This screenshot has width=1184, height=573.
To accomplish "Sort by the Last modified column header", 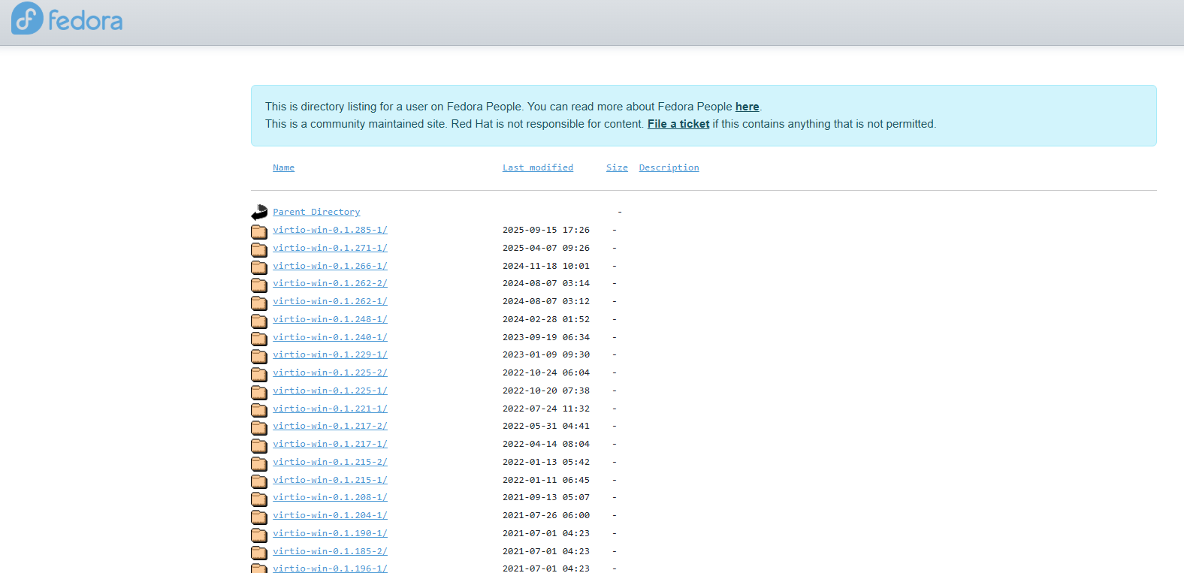I will (x=538, y=167).
